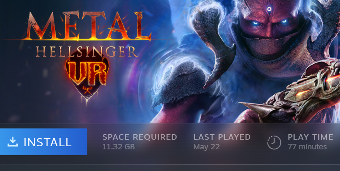Select the PLAY TIME heading
This screenshot has width=340, height=171.
coord(310,137)
